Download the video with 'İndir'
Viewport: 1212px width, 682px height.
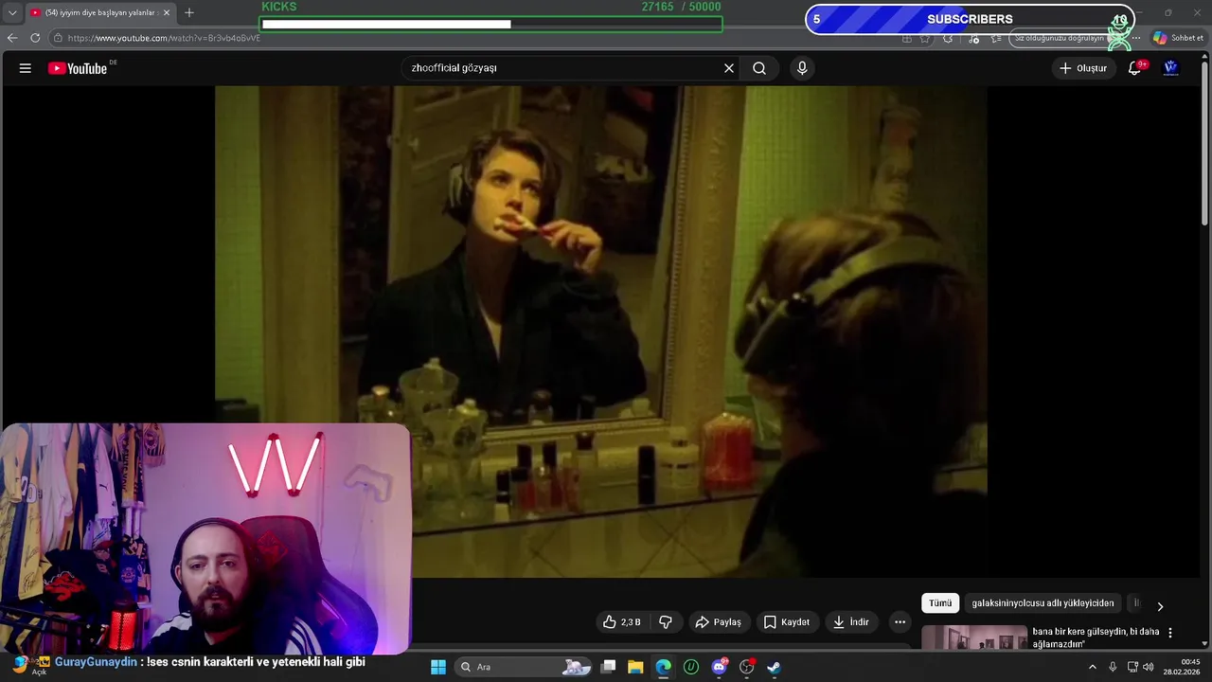(851, 622)
